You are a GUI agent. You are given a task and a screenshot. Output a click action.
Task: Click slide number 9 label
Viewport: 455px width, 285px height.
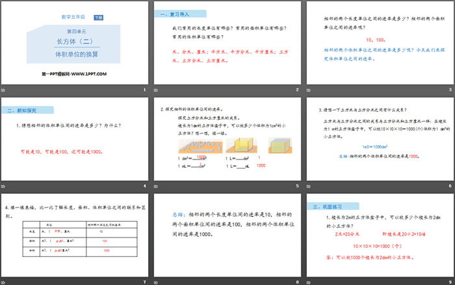[x=450, y=282]
